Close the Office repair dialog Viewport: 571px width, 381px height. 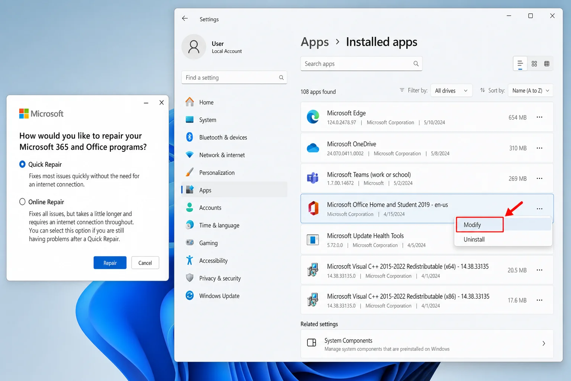pos(161,103)
